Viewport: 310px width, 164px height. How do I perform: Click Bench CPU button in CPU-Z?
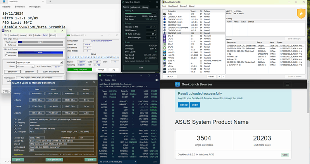tap(12, 72)
